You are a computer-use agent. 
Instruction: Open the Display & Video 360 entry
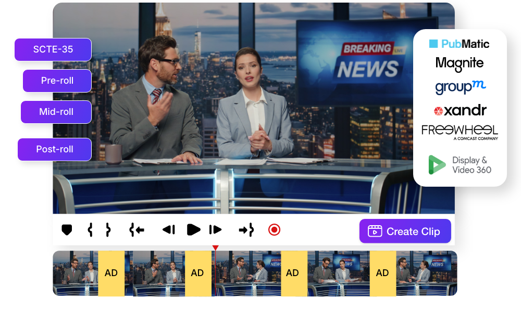[460, 165]
